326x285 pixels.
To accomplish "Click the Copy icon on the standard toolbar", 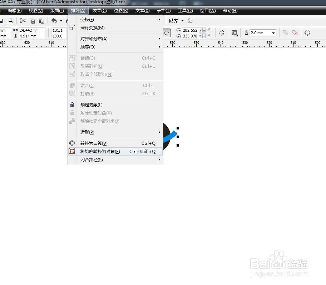I will [x=32, y=21].
